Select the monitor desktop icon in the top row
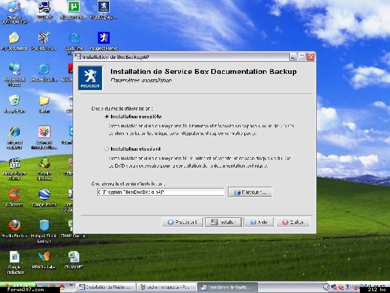Screen dimensions: 390x293 (44, 10)
